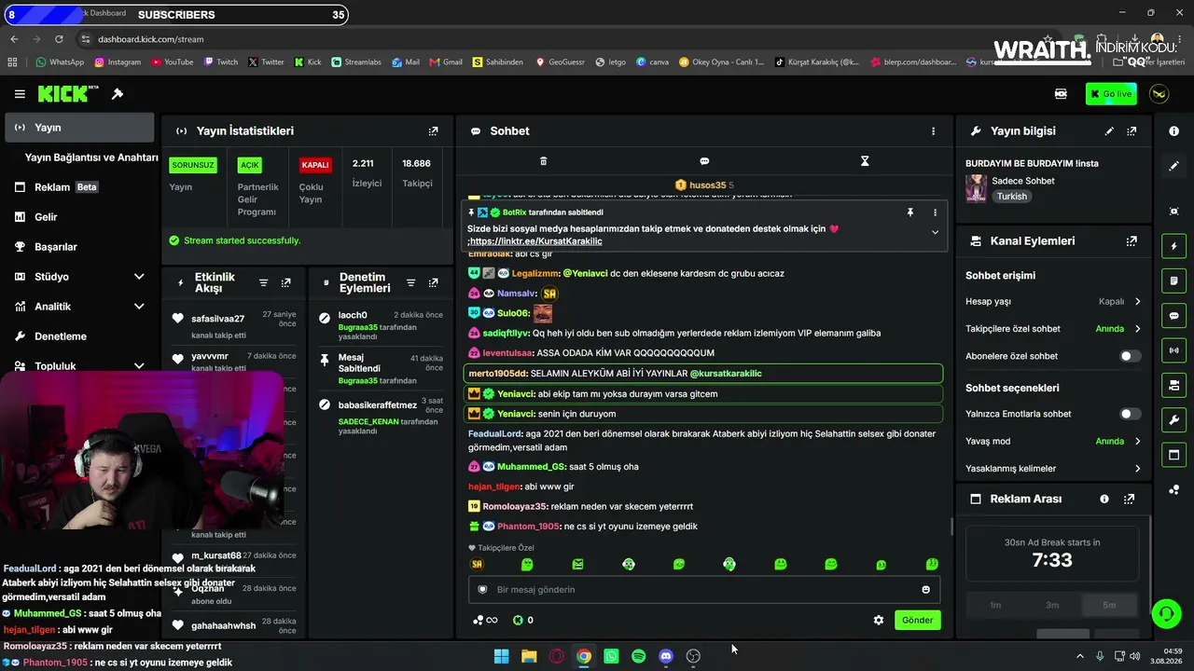This screenshot has width=1194, height=671.
Task: Open the hamburger menu beside the Kick logo
Action: [20, 94]
